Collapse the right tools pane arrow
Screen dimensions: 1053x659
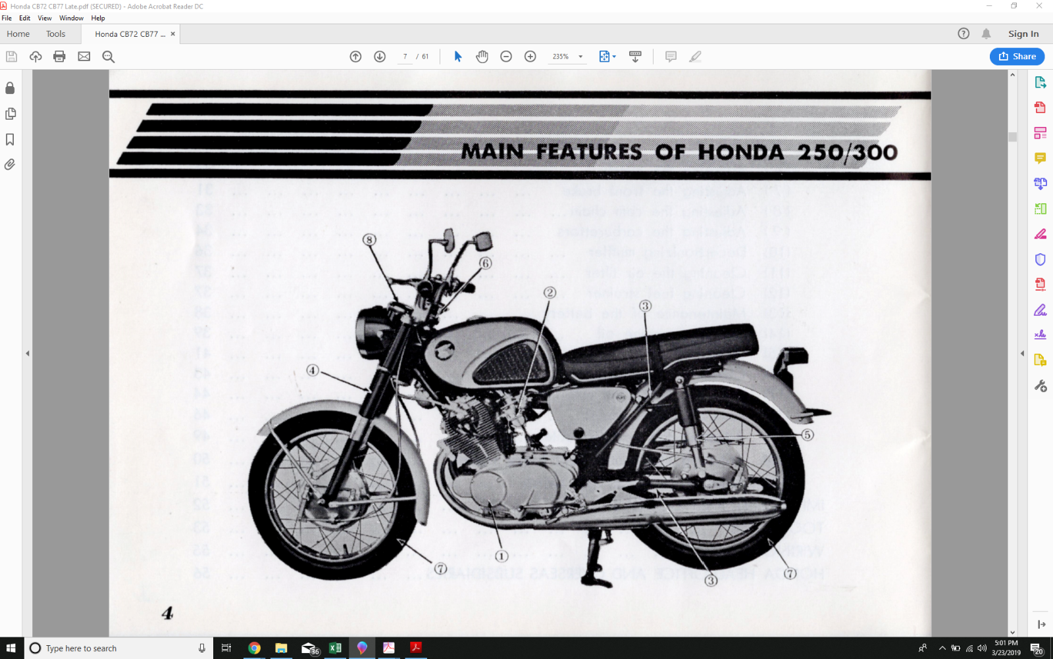click(x=1022, y=353)
